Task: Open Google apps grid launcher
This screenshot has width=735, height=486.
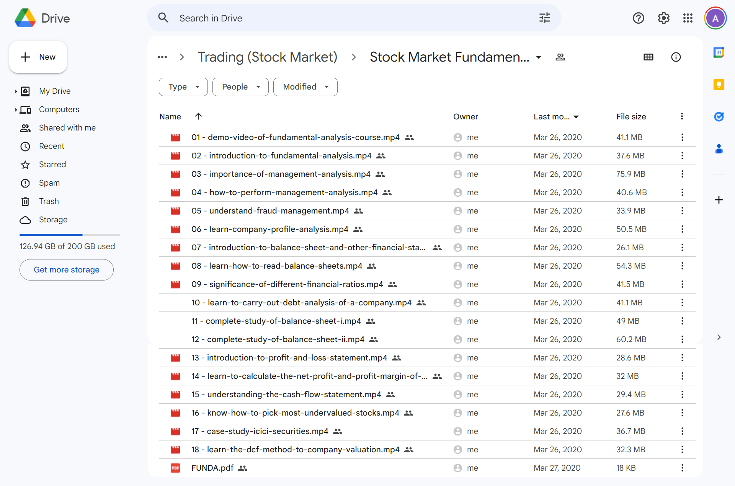Action: pyautogui.click(x=688, y=18)
